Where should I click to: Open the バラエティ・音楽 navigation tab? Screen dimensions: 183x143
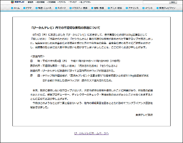pyautogui.click(x=78, y=8)
